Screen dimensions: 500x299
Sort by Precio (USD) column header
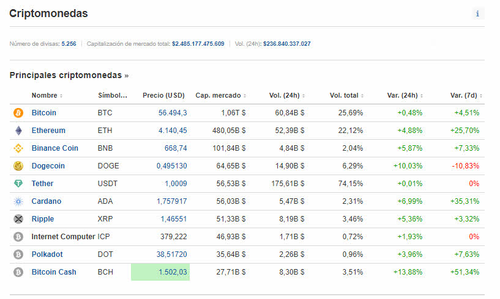point(163,95)
